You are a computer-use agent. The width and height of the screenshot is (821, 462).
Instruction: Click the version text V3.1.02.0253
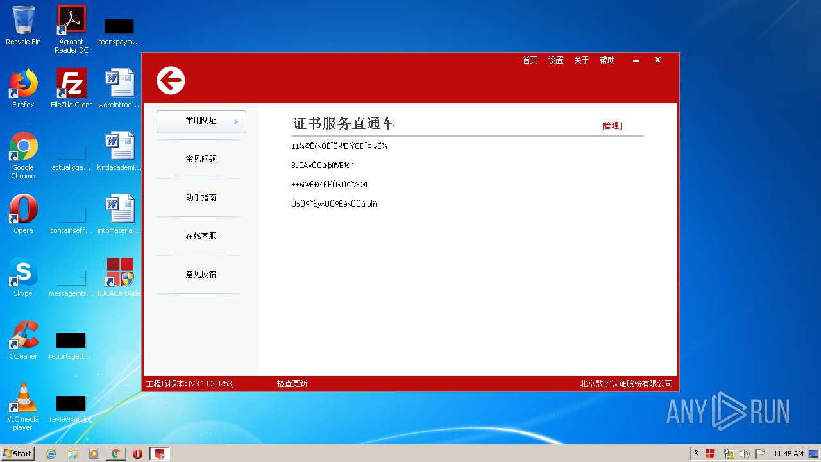(211, 384)
